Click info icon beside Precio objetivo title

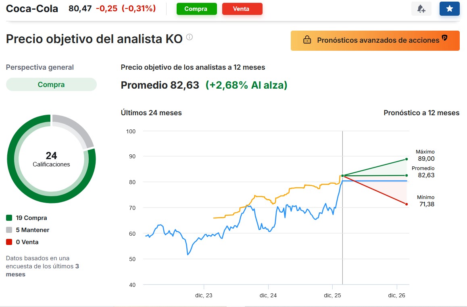[190, 37]
